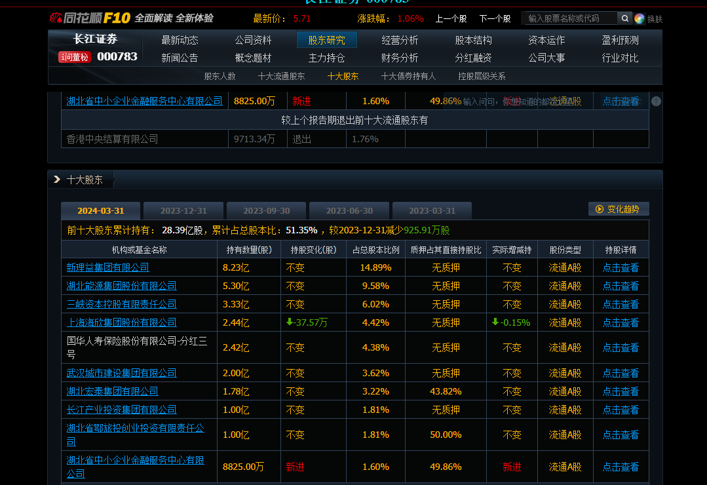Open 主力持仓 menu item
Screen dimensions: 707x485
(x=326, y=58)
